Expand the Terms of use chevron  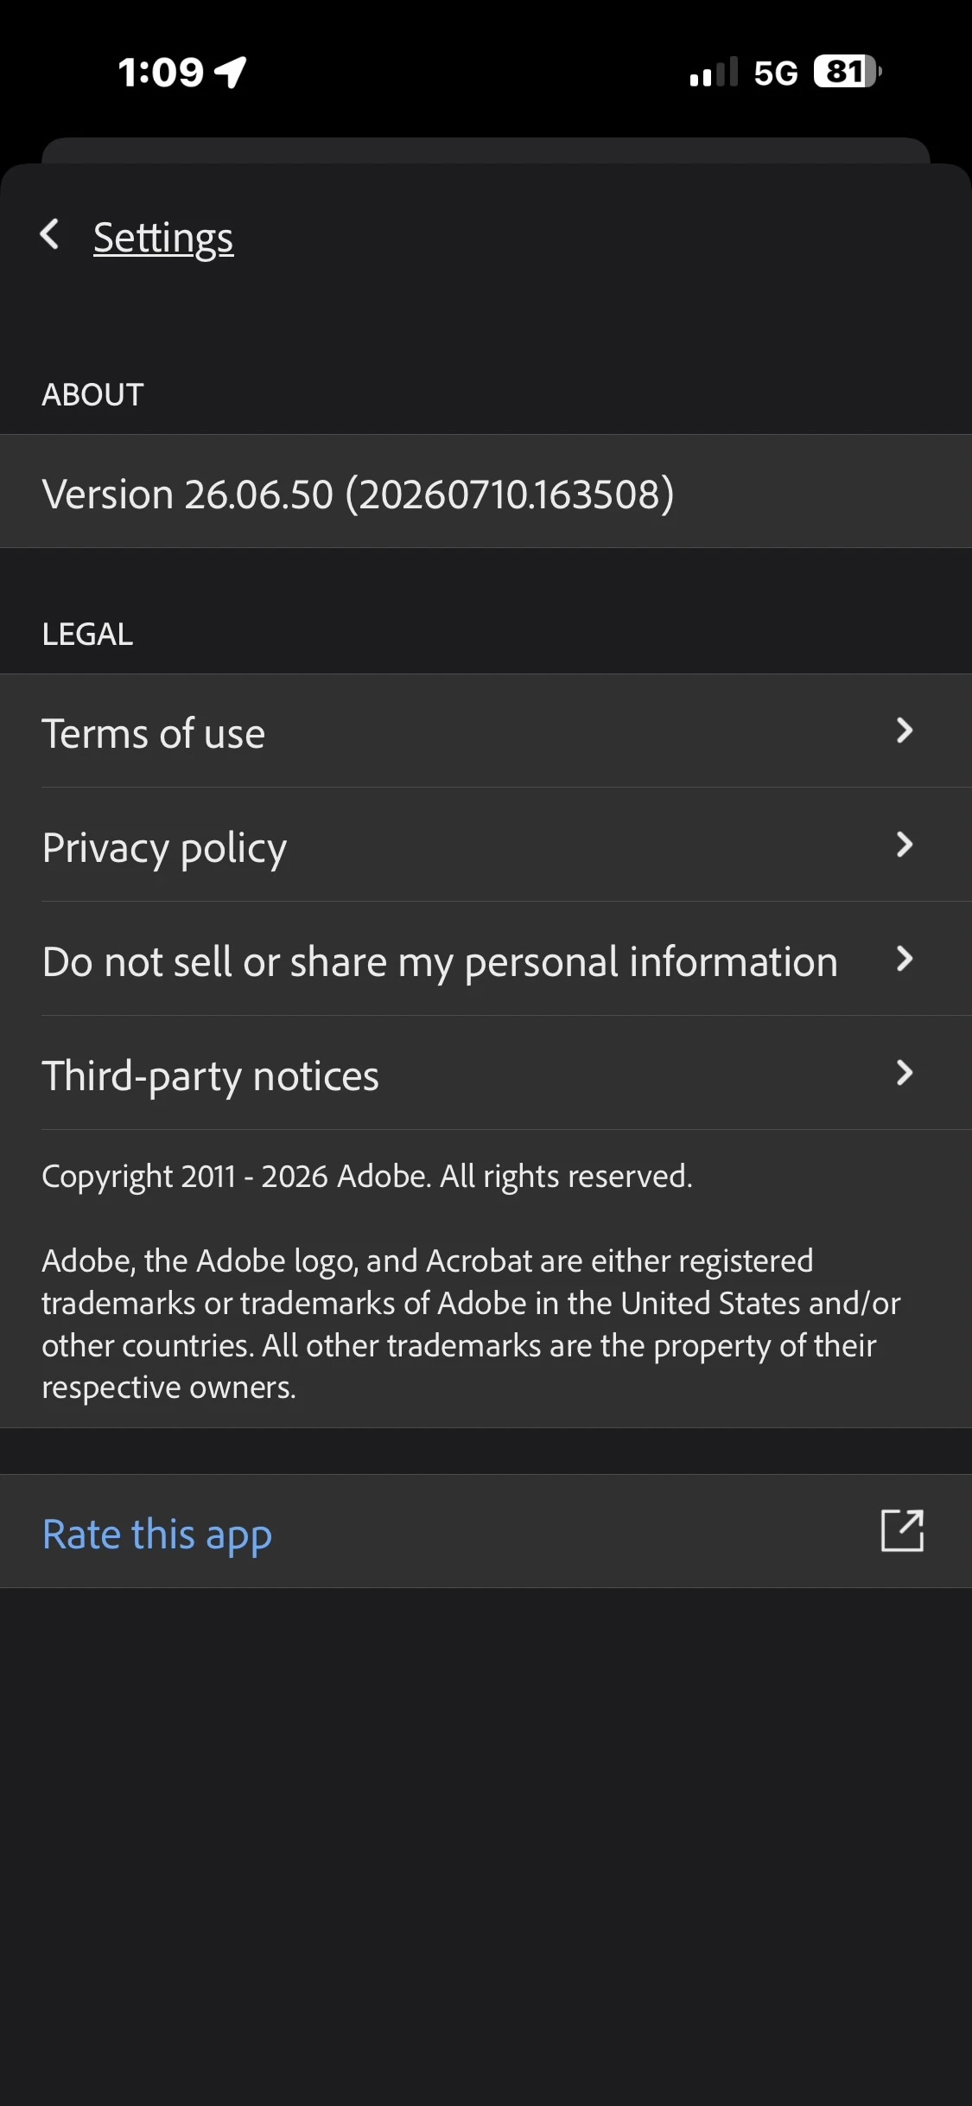(905, 731)
